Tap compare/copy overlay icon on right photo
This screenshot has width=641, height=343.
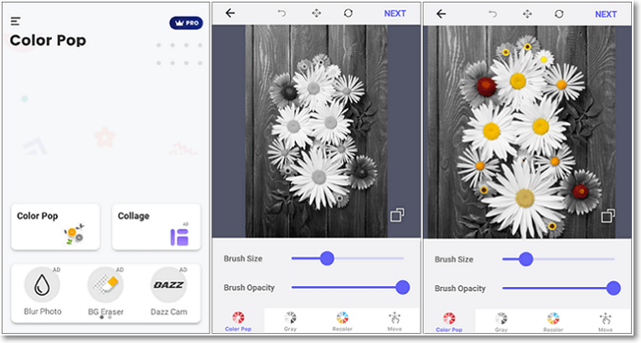607,216
